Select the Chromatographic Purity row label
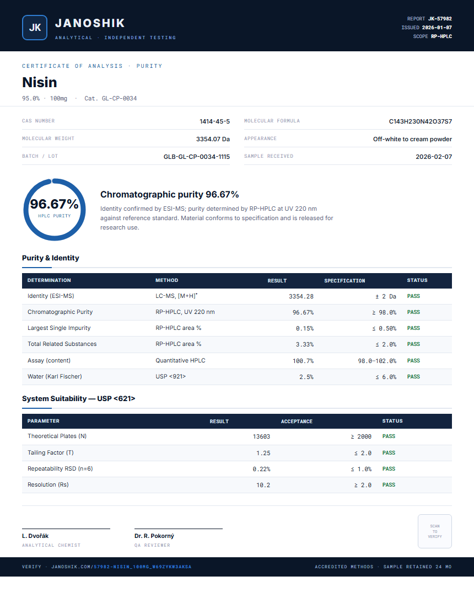 pyautogui.click(x=60, y=312)
